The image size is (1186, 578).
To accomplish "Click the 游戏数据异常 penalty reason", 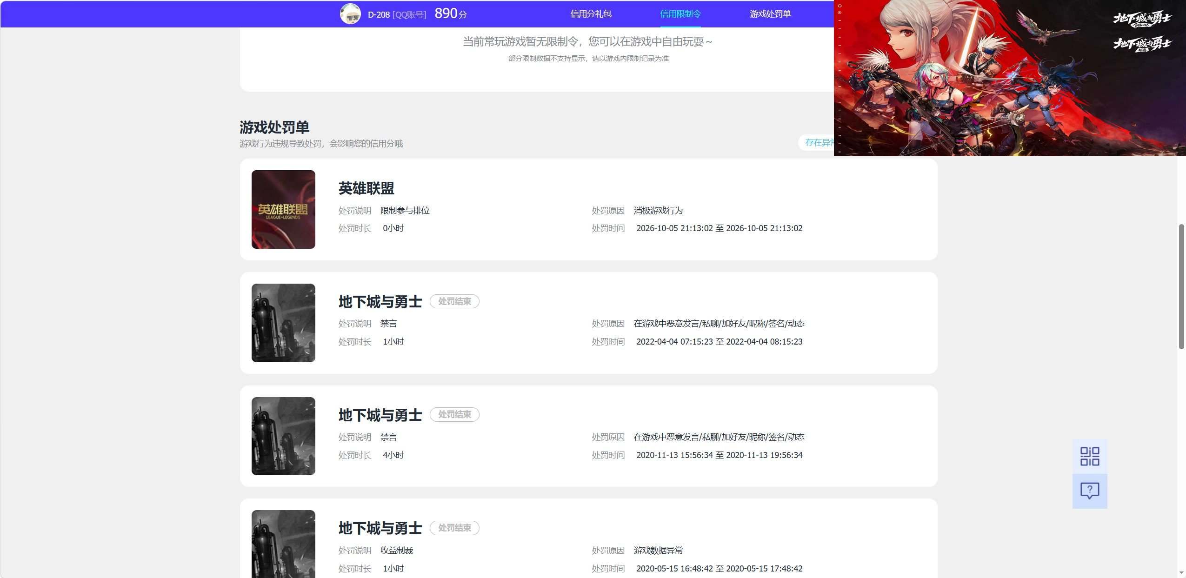I will tap(658, 551).
